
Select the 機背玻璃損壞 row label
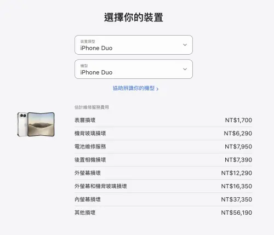pyautogui.click(x=90, y=133)
